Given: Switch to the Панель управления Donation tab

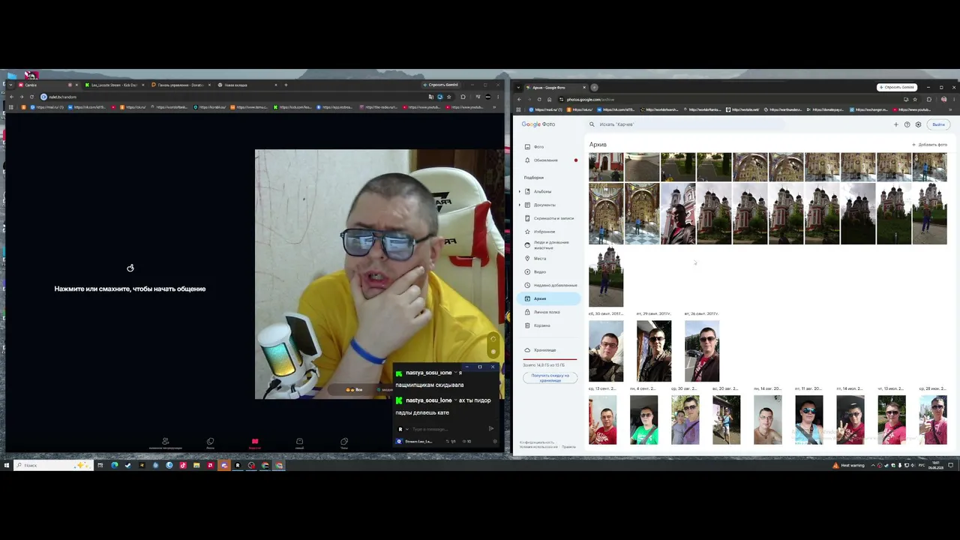Looking at the screenshot, I should [181, 85].
